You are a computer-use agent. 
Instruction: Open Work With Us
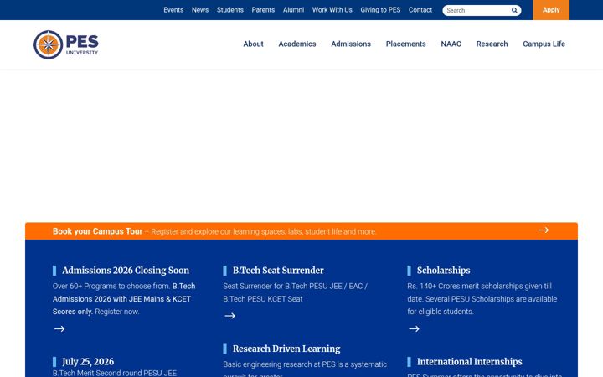(x=332, y=10)
